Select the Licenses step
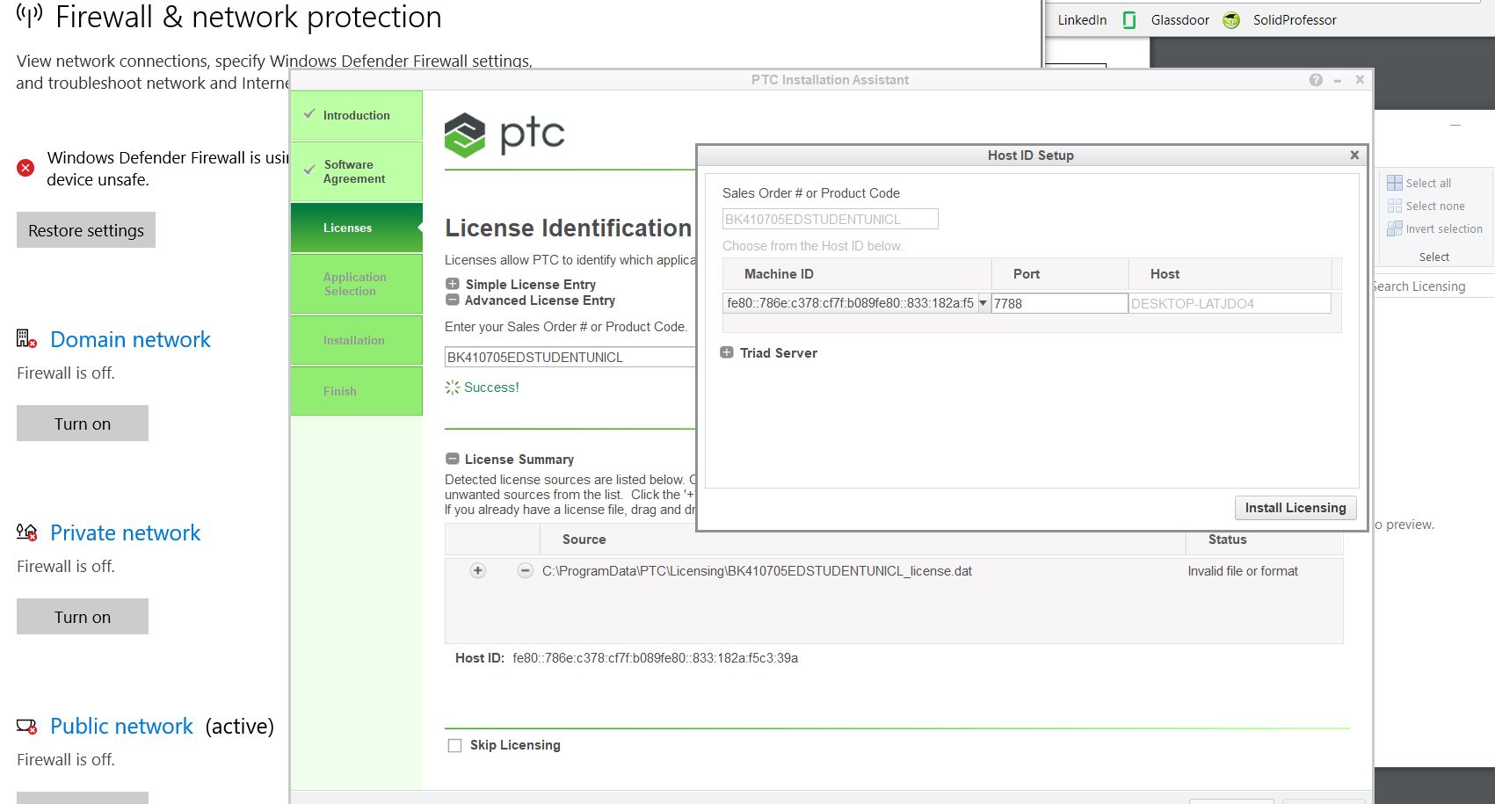Image resolution: width=1495 pixels, height=804 pixels. tap(356, 228)
